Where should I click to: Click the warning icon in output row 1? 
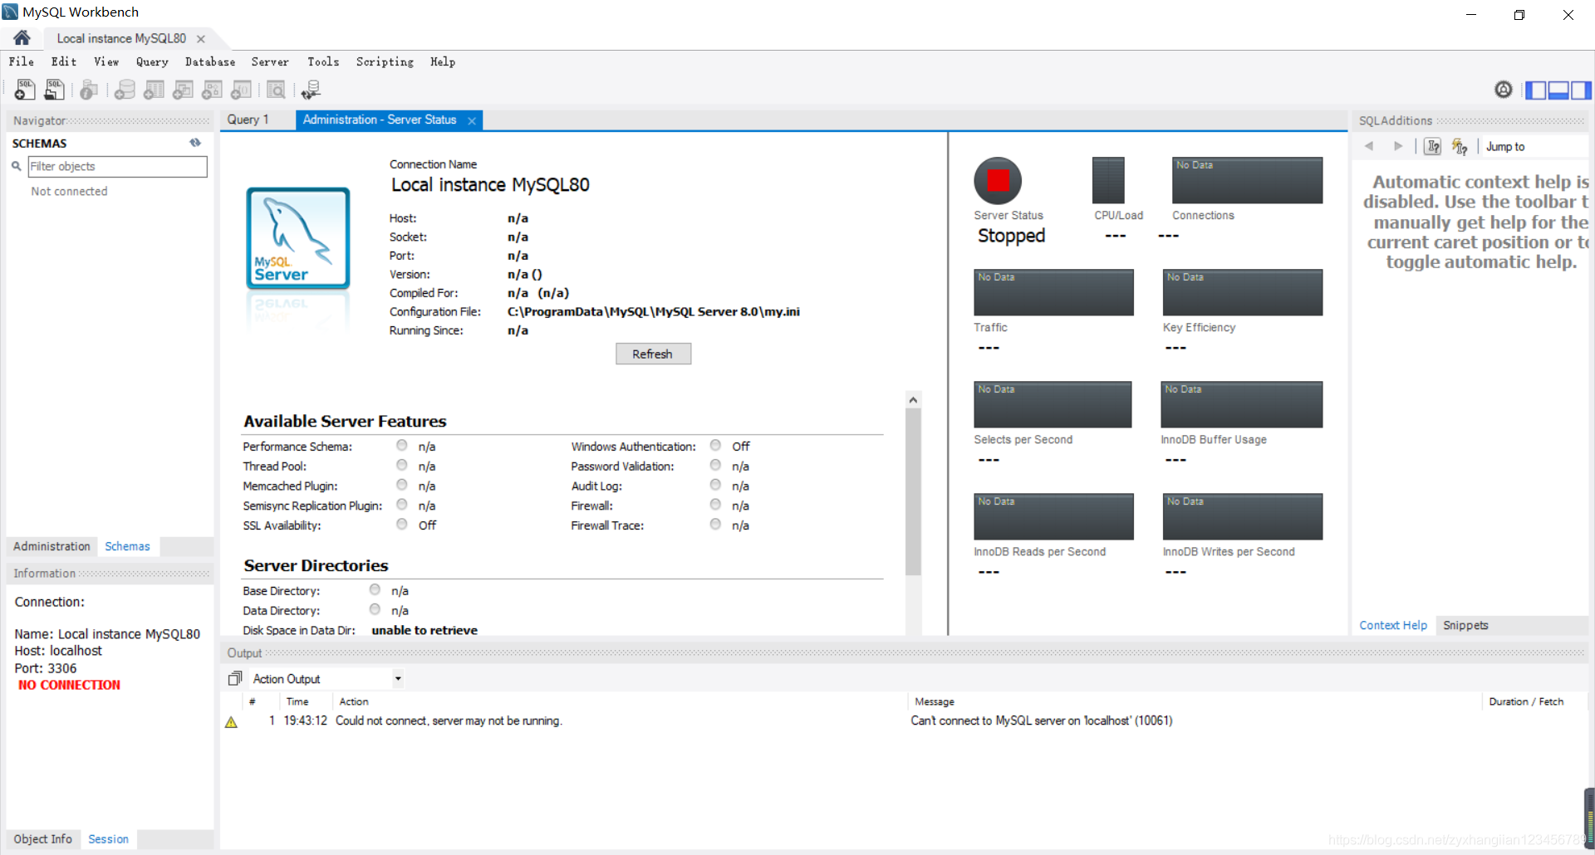(x=231, y=722)
